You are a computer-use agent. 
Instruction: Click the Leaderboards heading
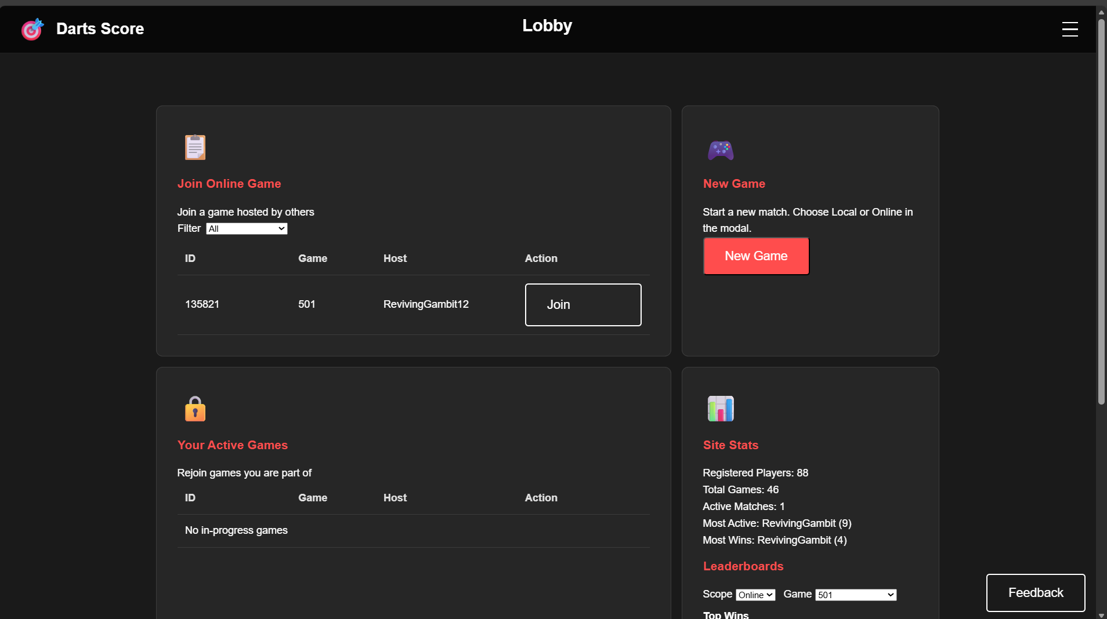pyautogui.click(x=743, y=566)
